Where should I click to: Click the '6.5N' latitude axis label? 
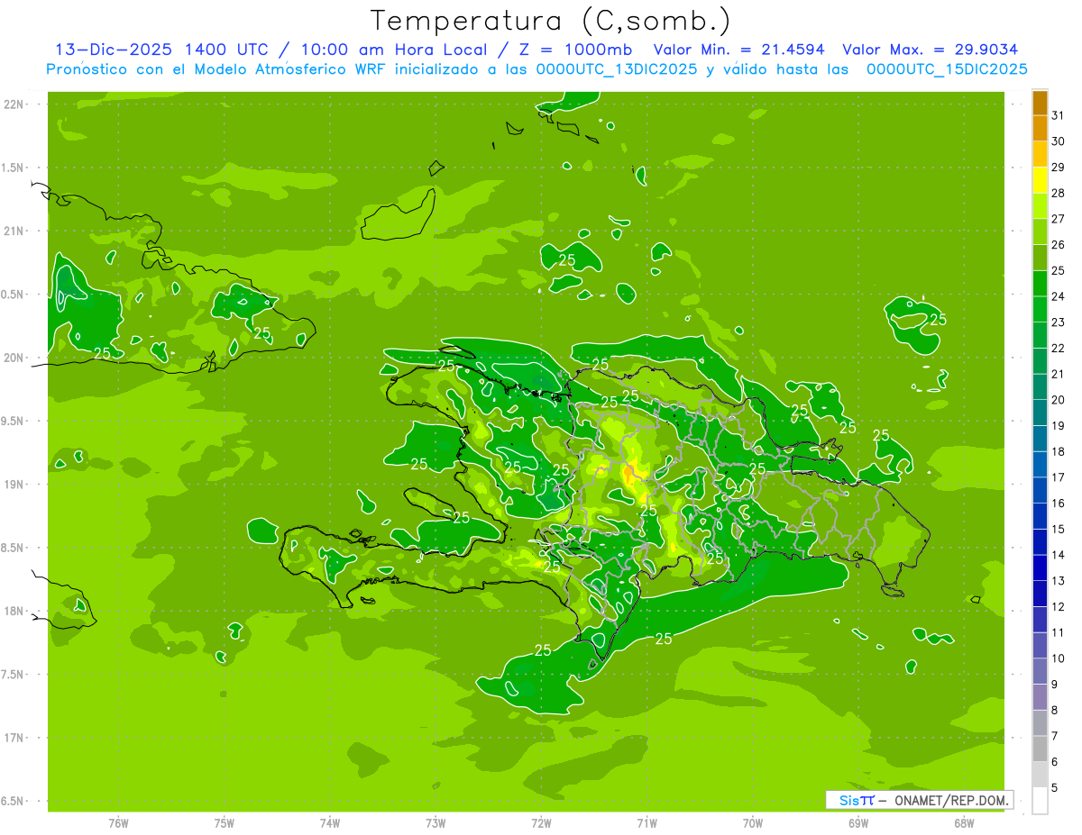[14, 802]
